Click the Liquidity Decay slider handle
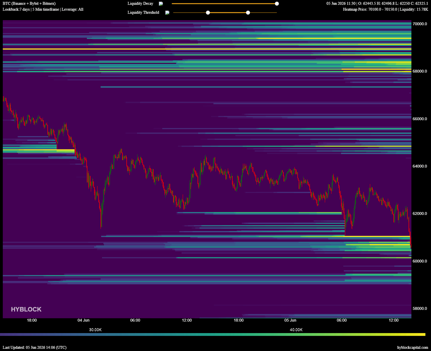The width and height of the screenshot is (431, 351). click(277, 4)
